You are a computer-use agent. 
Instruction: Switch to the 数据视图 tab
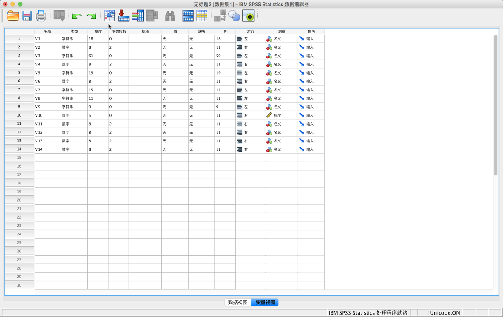point(238,302)
